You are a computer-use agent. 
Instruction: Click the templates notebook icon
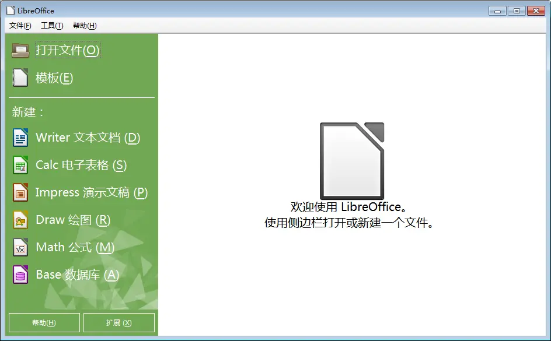(20, 78)
